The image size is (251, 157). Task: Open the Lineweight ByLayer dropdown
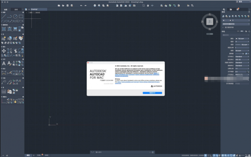tap(242, 51)
